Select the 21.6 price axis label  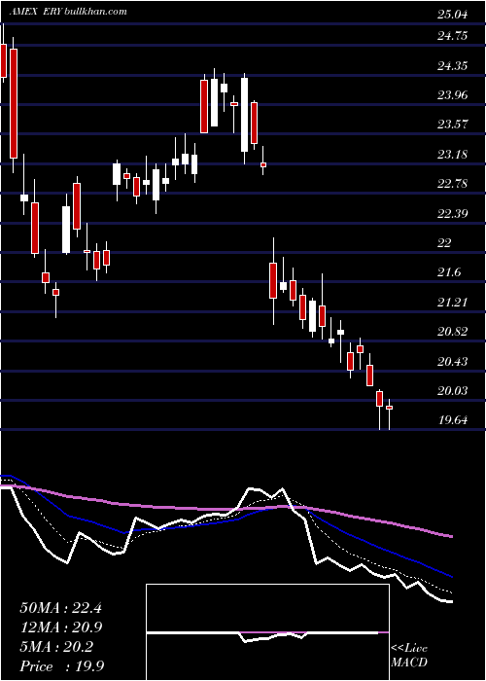pyautogui.click(x=449, y=272)
